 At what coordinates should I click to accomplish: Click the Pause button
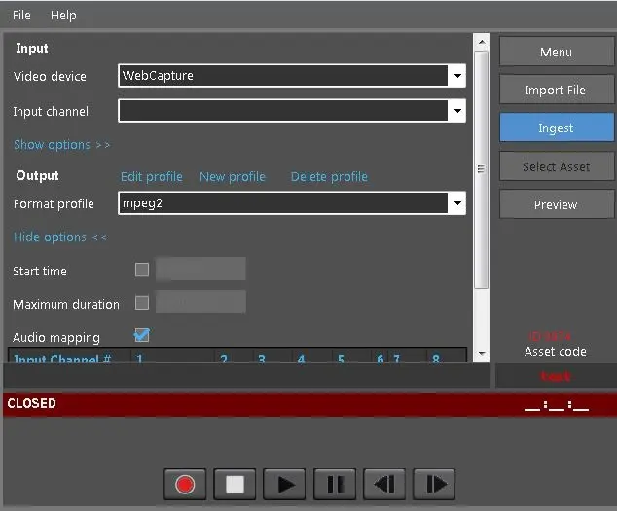point(334,484)
